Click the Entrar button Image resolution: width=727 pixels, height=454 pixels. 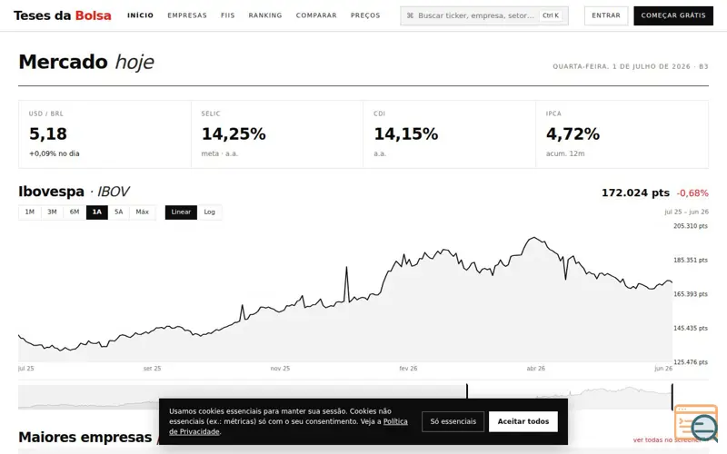[x=606, y=15]
